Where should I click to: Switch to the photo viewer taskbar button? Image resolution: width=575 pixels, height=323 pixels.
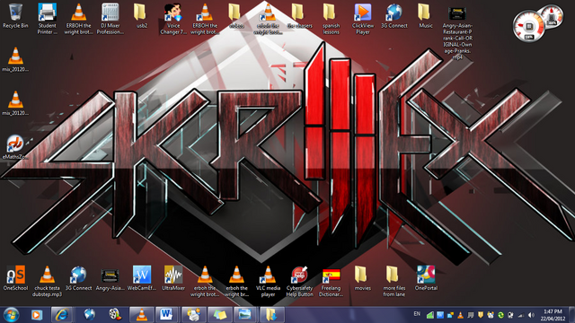[245, 315]
